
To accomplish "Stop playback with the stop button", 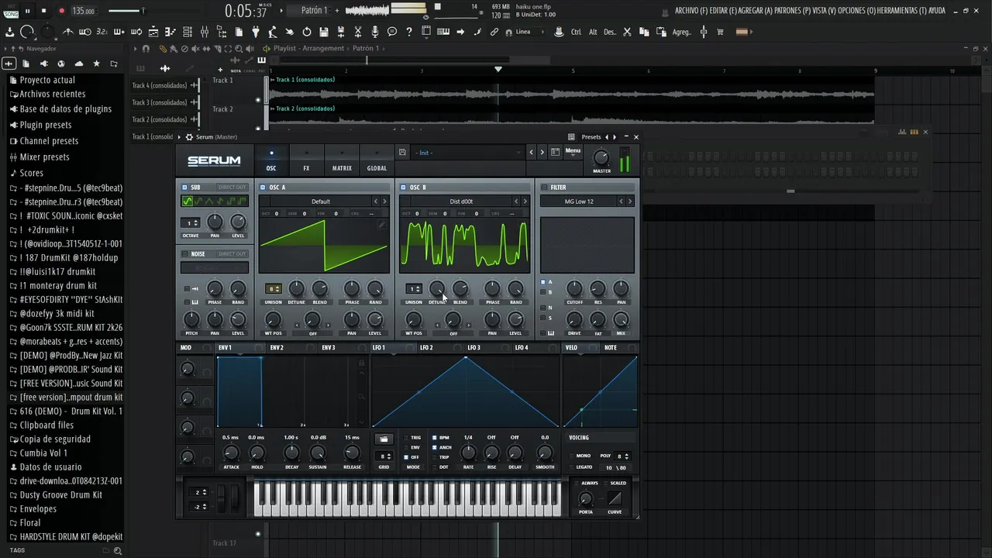I will click(43, 11).
